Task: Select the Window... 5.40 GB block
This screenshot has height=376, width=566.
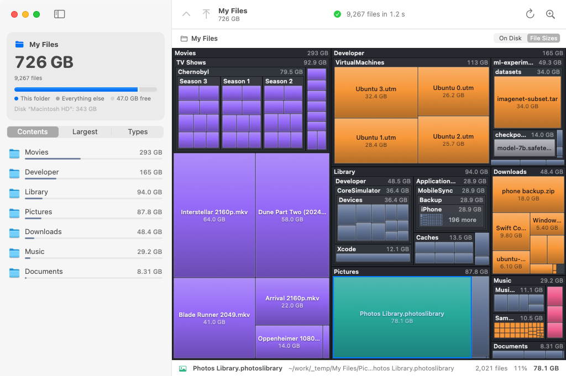Action: (x=547, y=224)
